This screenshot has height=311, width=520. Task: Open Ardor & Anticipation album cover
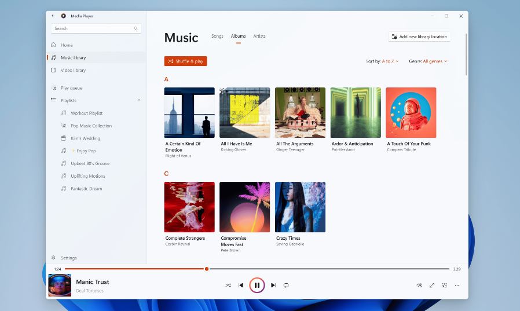[356, 113]
